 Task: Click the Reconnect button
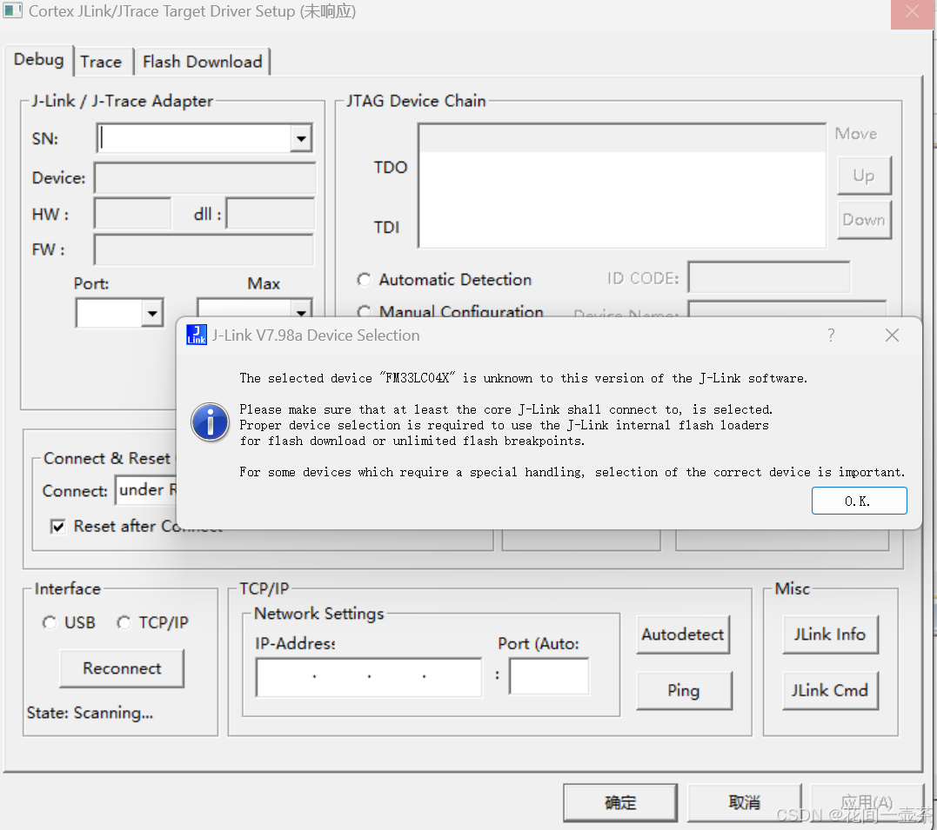(122, 668)
